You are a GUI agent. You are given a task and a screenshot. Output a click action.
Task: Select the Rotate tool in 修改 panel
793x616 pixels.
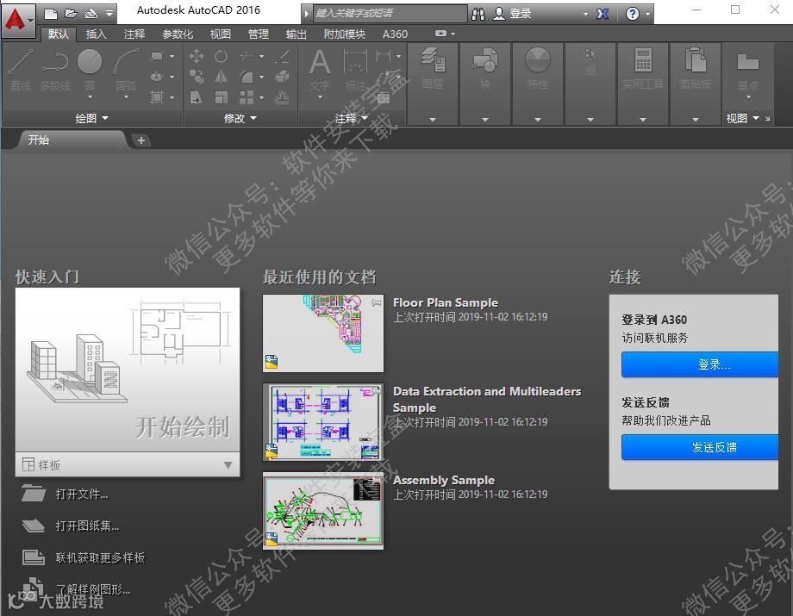(221, 56)
